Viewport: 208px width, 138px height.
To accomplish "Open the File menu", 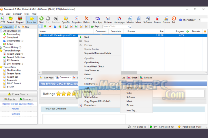I will [x=2, y=14].
